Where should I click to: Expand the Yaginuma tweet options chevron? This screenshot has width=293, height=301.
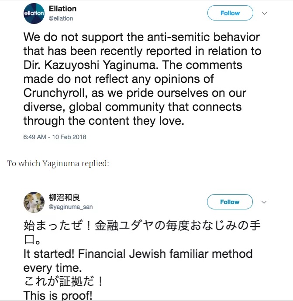[x=264, y=202]
